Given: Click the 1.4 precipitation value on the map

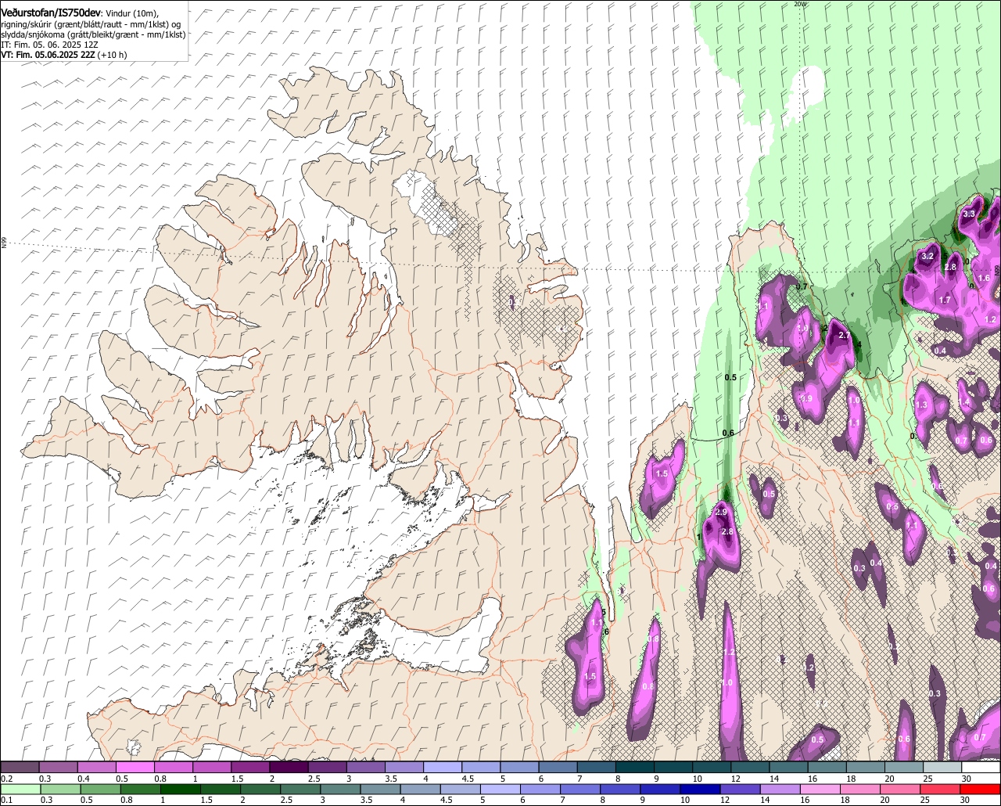Looking at the screenshot, I should [x=964, y=402].
